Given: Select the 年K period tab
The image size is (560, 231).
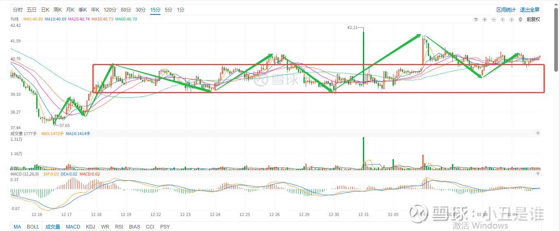Looking at the screenshot, I should (x=95, y=9).
